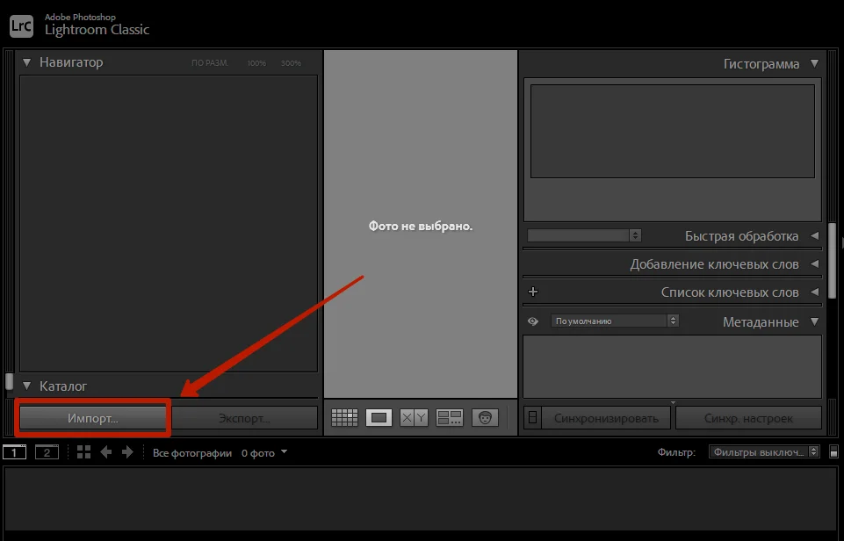Image resolution: width=844 pixels, height=541 pixels.
Task: Click the Синхронизировать button
Action: 606,418
